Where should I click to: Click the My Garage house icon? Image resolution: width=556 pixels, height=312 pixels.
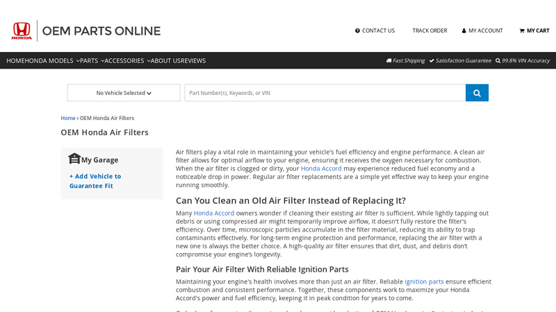(x=74, y=159)
